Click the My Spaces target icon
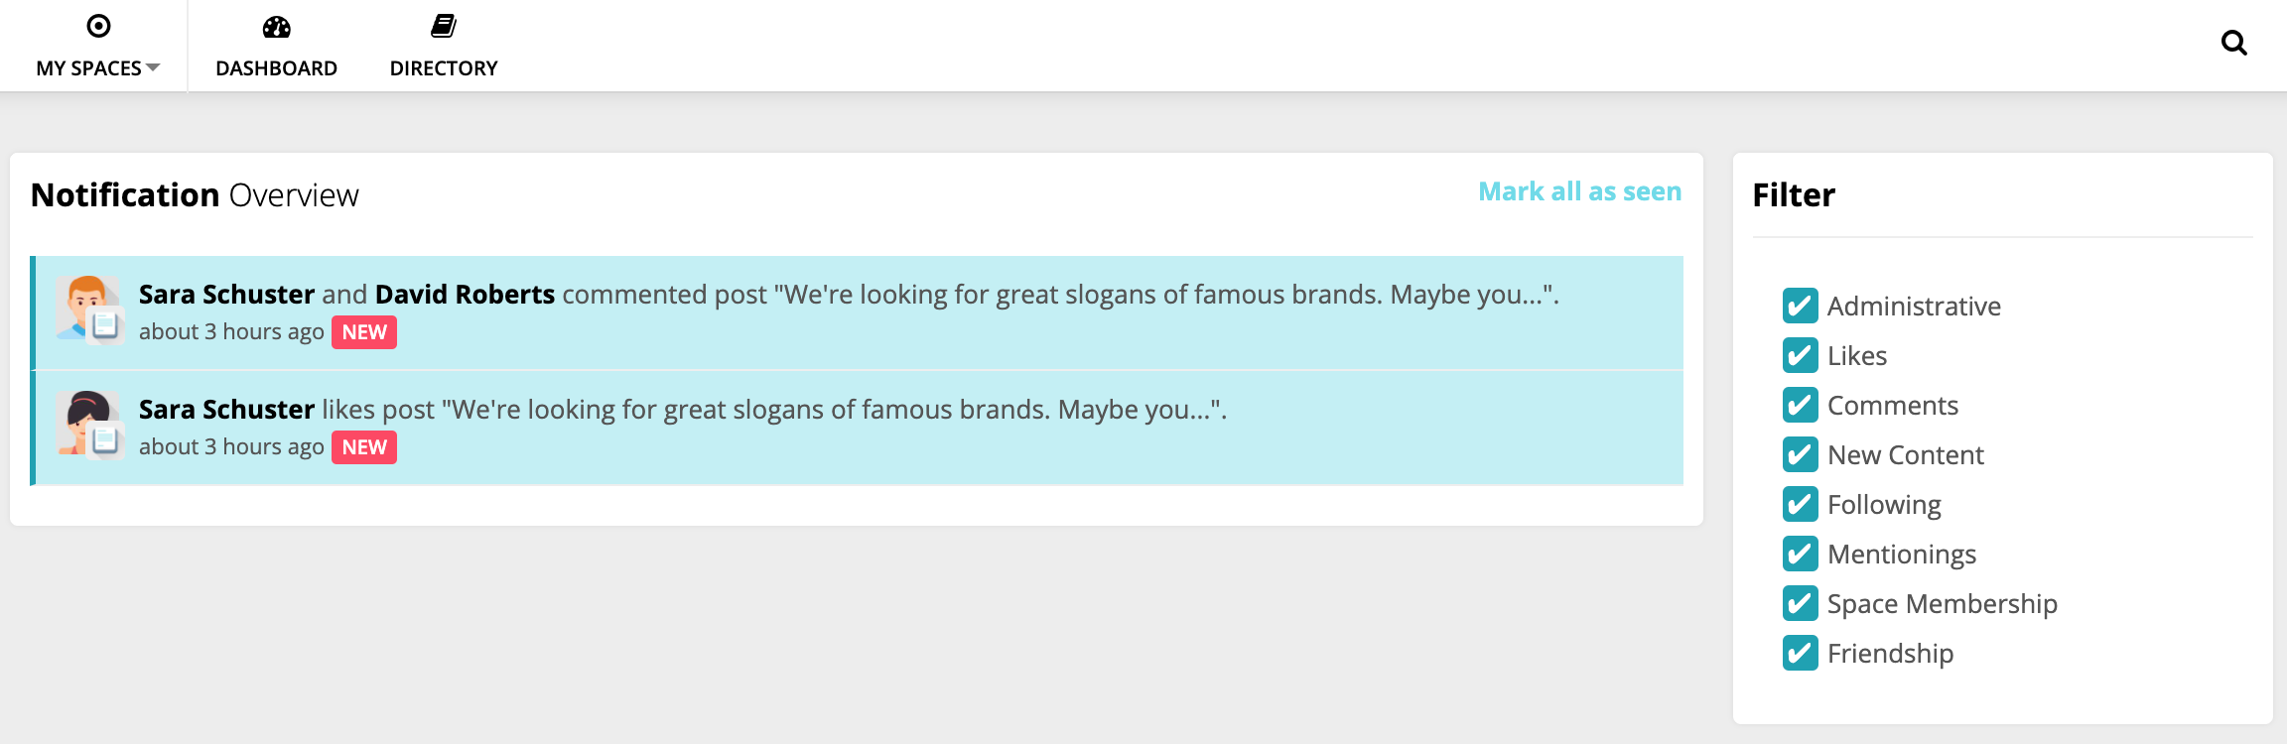This screenshot has width=2287, height=744. (x=98, y=27)
